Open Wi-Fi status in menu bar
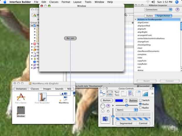The width and height of the screenshot is (182, 136). (148, 2)
